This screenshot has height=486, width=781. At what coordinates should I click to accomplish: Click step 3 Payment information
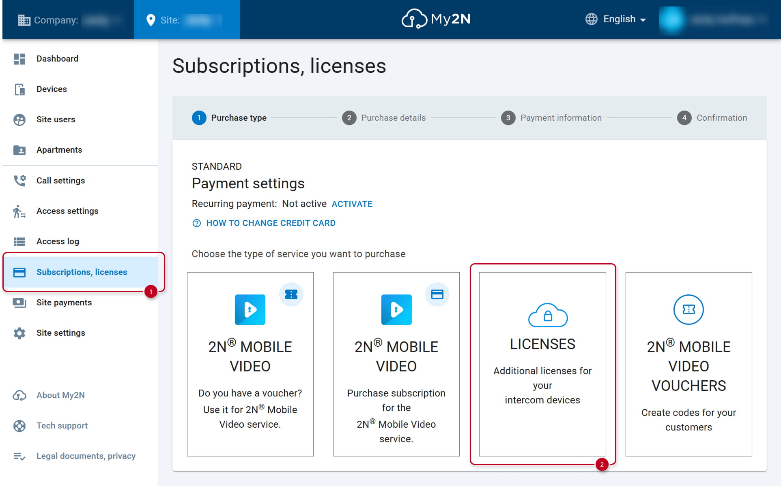(551, 118)
